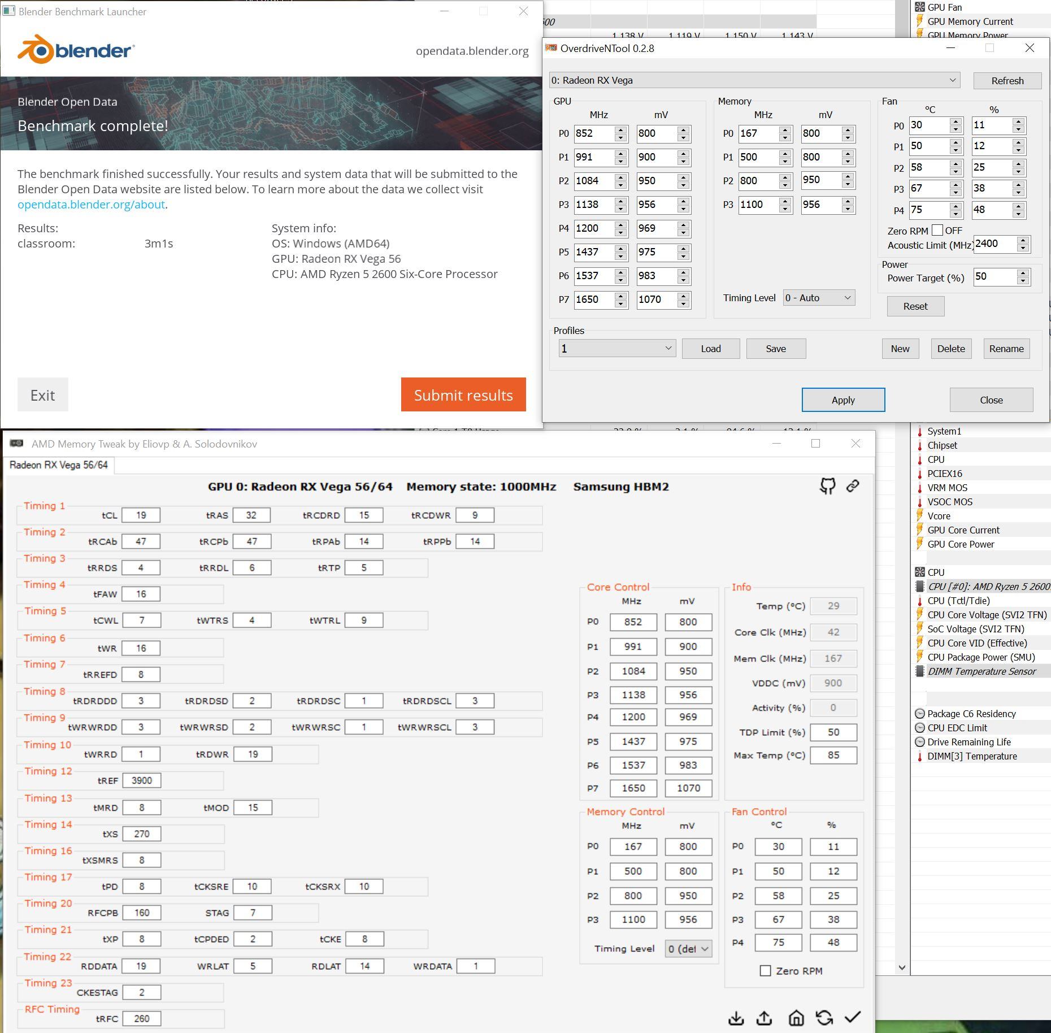This screenshot has width=1051, height=1033.
Task: Decrease Acoustic Limit value with down arrow
Action: [1023, 248]
